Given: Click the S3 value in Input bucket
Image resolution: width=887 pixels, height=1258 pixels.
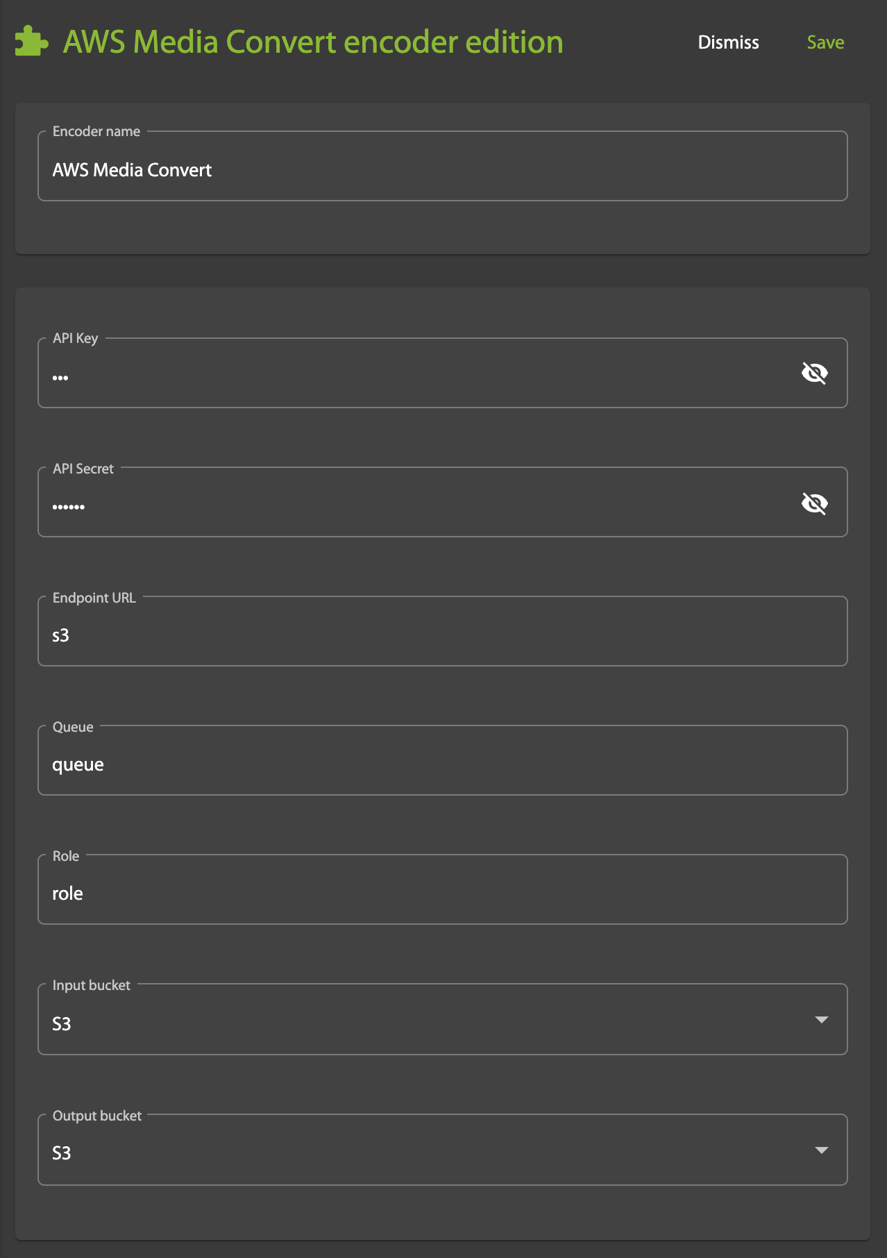Looking at the screenshot, I should [x=62, y=1024].
